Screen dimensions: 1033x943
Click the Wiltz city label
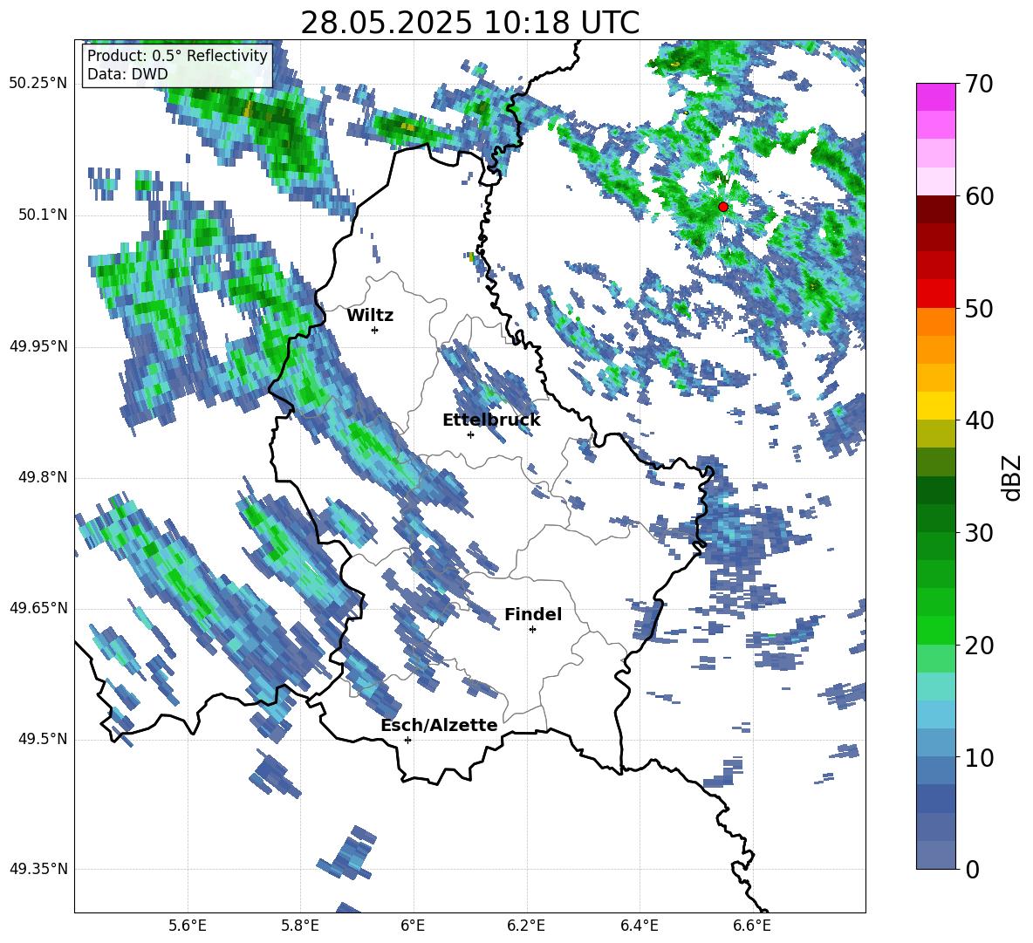click(370, 316)
